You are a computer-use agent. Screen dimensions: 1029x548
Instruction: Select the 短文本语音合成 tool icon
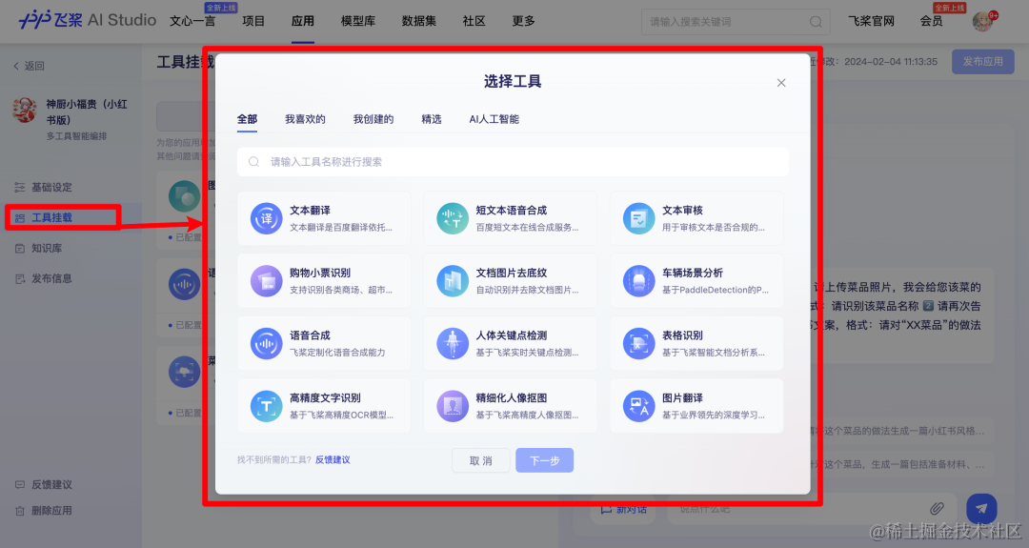[x=453, y=218]
